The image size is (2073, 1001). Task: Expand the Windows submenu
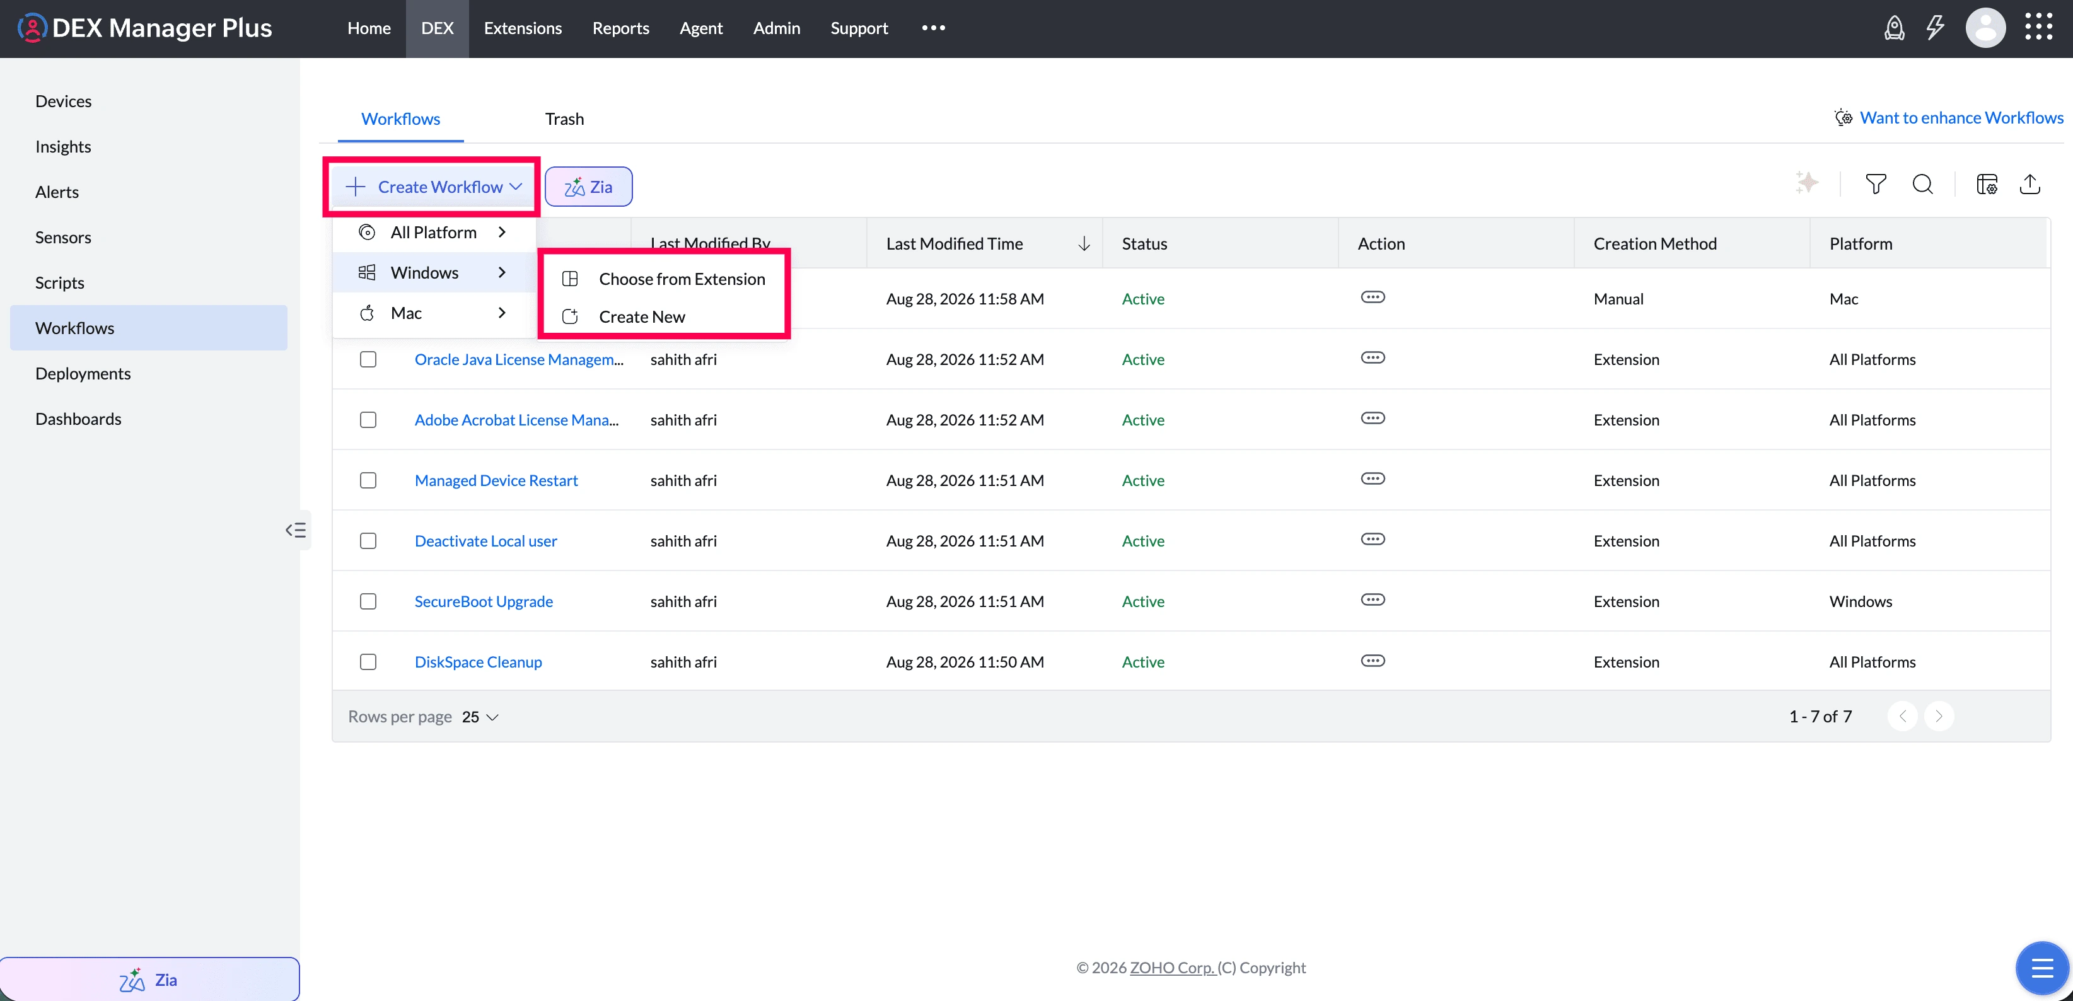pyautogui.click(x=433, y=273)
